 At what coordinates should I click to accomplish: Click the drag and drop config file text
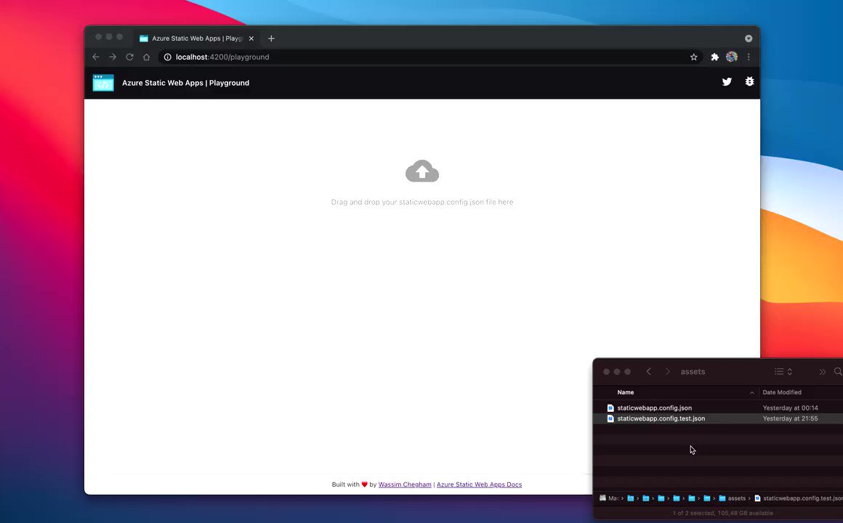[422, 202]
